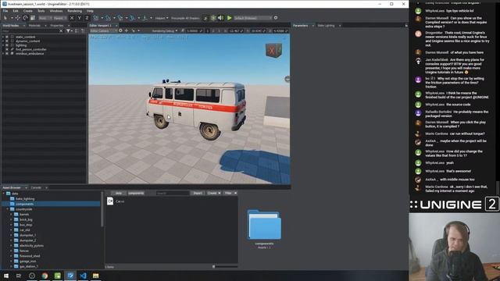Click camera settings icon next to Editor Camera
The width and height of the screenshot is (500, 281).
(120, 31)
